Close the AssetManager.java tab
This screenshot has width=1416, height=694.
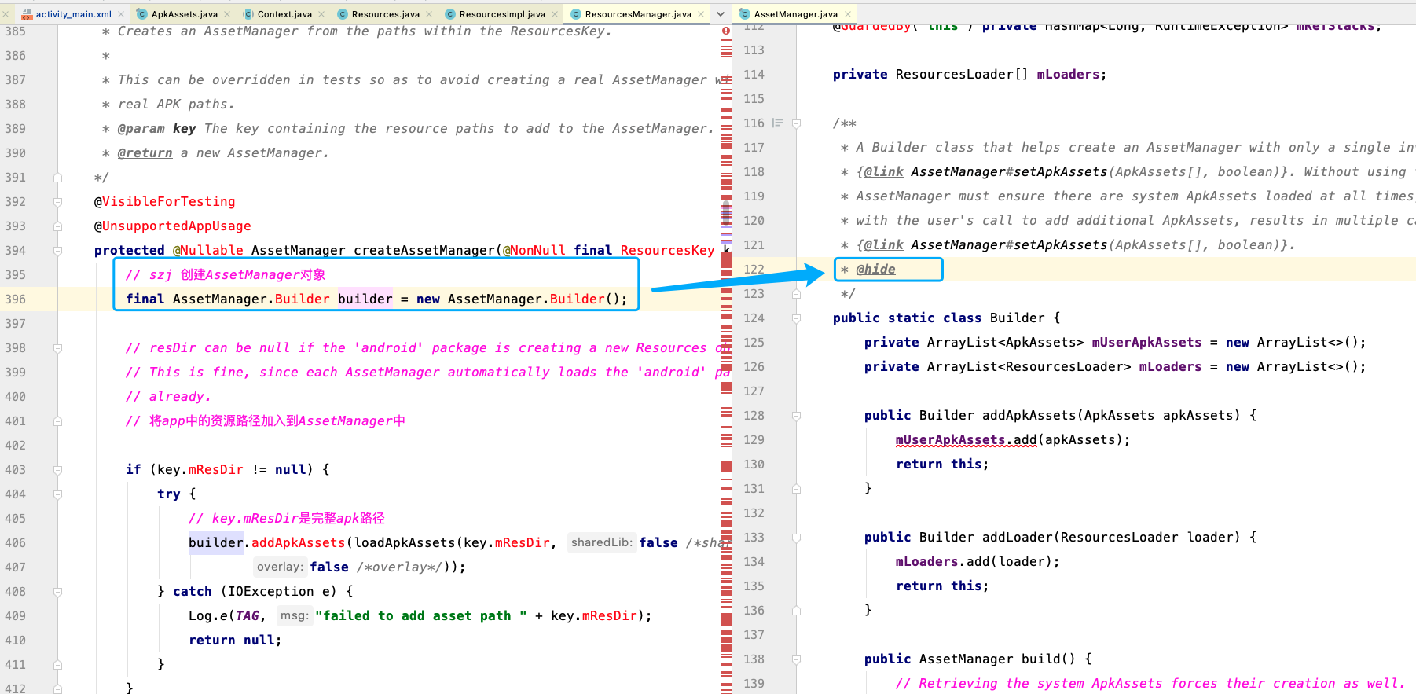(x=848, y=14)
